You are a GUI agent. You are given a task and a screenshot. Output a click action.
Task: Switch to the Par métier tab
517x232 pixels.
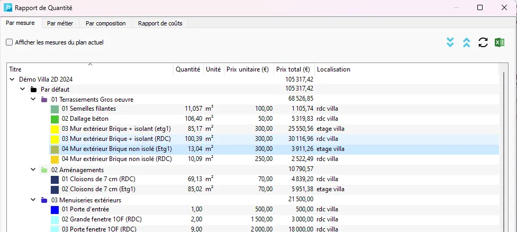pyautogui.click(x=60, y=23)
